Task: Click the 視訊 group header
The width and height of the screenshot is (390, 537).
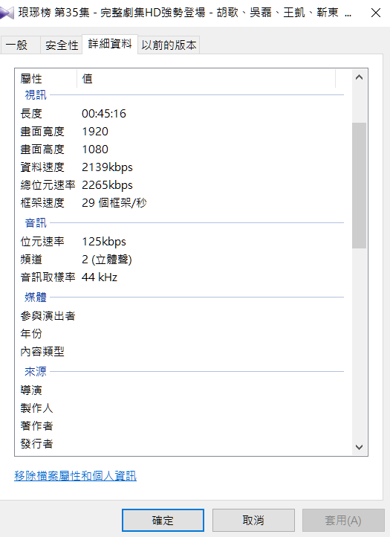Action: (x=36, y=95)
